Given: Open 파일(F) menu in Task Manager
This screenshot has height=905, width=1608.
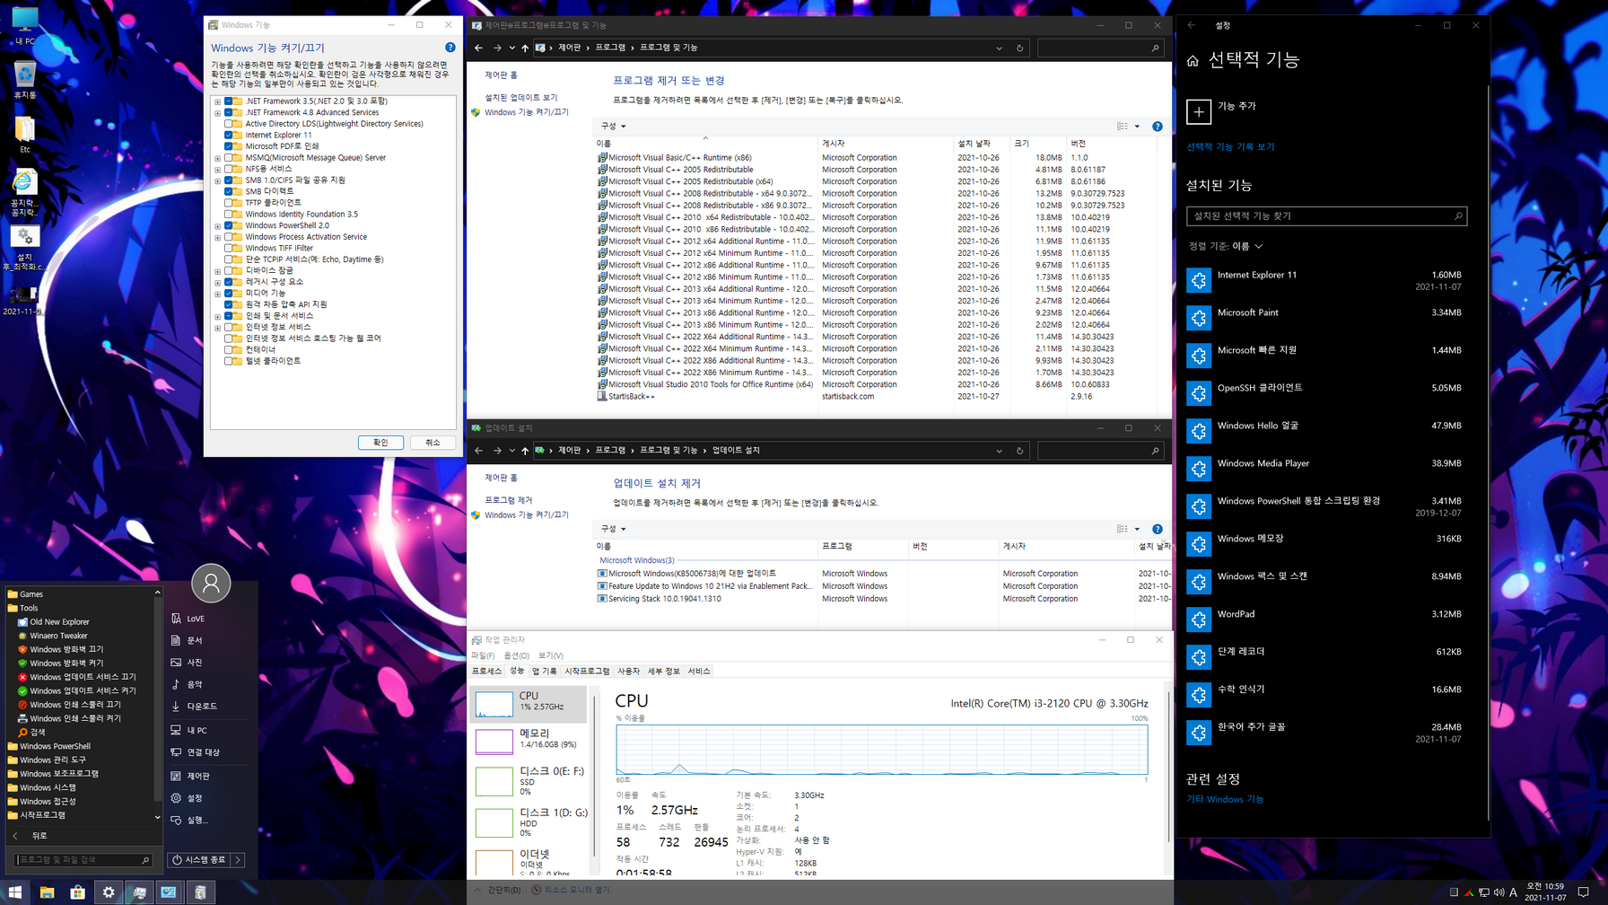Looking at the screenshot, I should [x=483, y=655].
